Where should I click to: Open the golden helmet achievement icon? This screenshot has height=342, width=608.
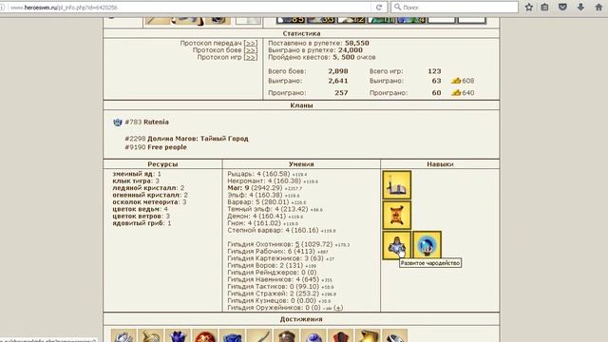click(368, 335)
